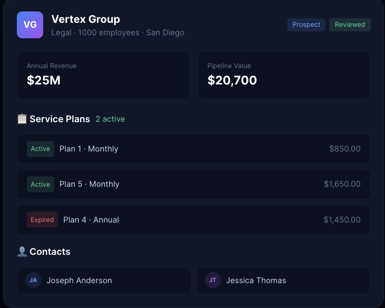
Task: Click the VG company avatar logo
Action: pyautogui.click(x=30, y=25)
